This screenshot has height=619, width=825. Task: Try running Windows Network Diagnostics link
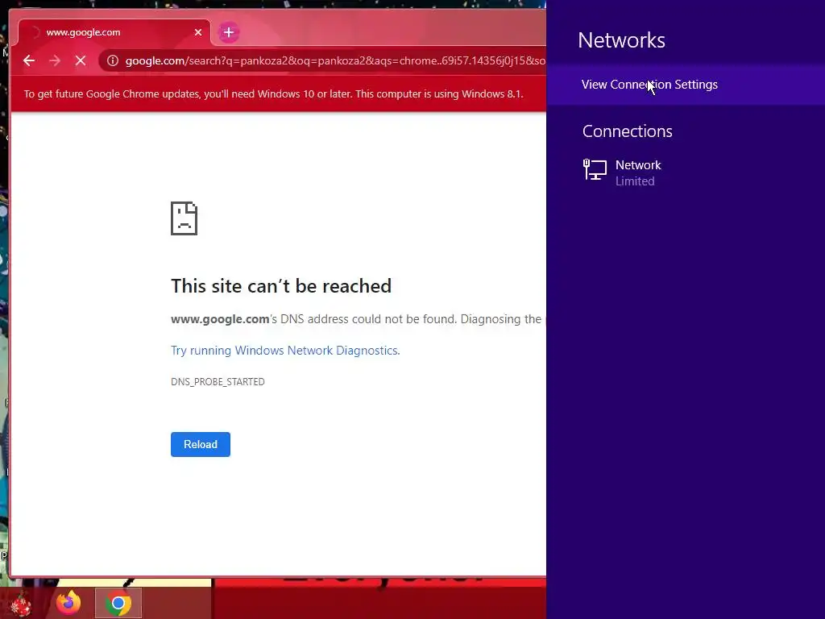tap(285, 351)
